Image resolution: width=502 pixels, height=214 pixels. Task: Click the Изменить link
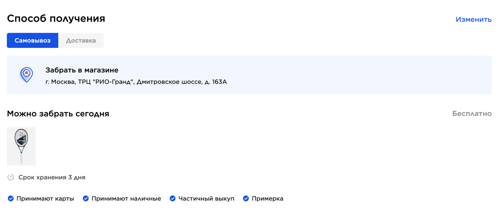(x=473, y=19)
